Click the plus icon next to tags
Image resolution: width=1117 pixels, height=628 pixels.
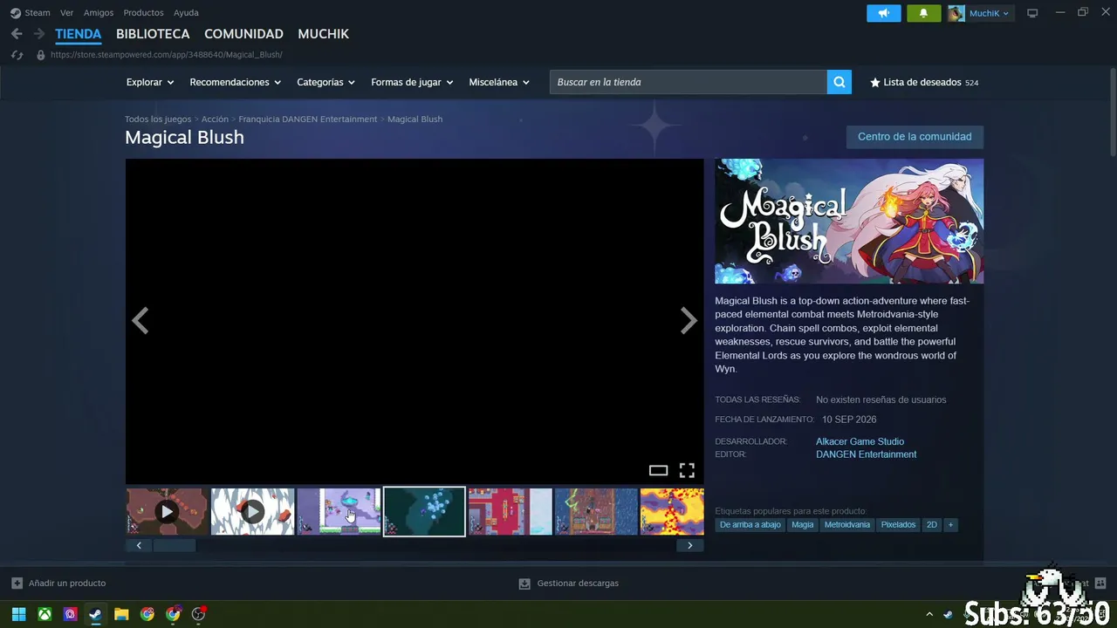(x=950, y=525)
